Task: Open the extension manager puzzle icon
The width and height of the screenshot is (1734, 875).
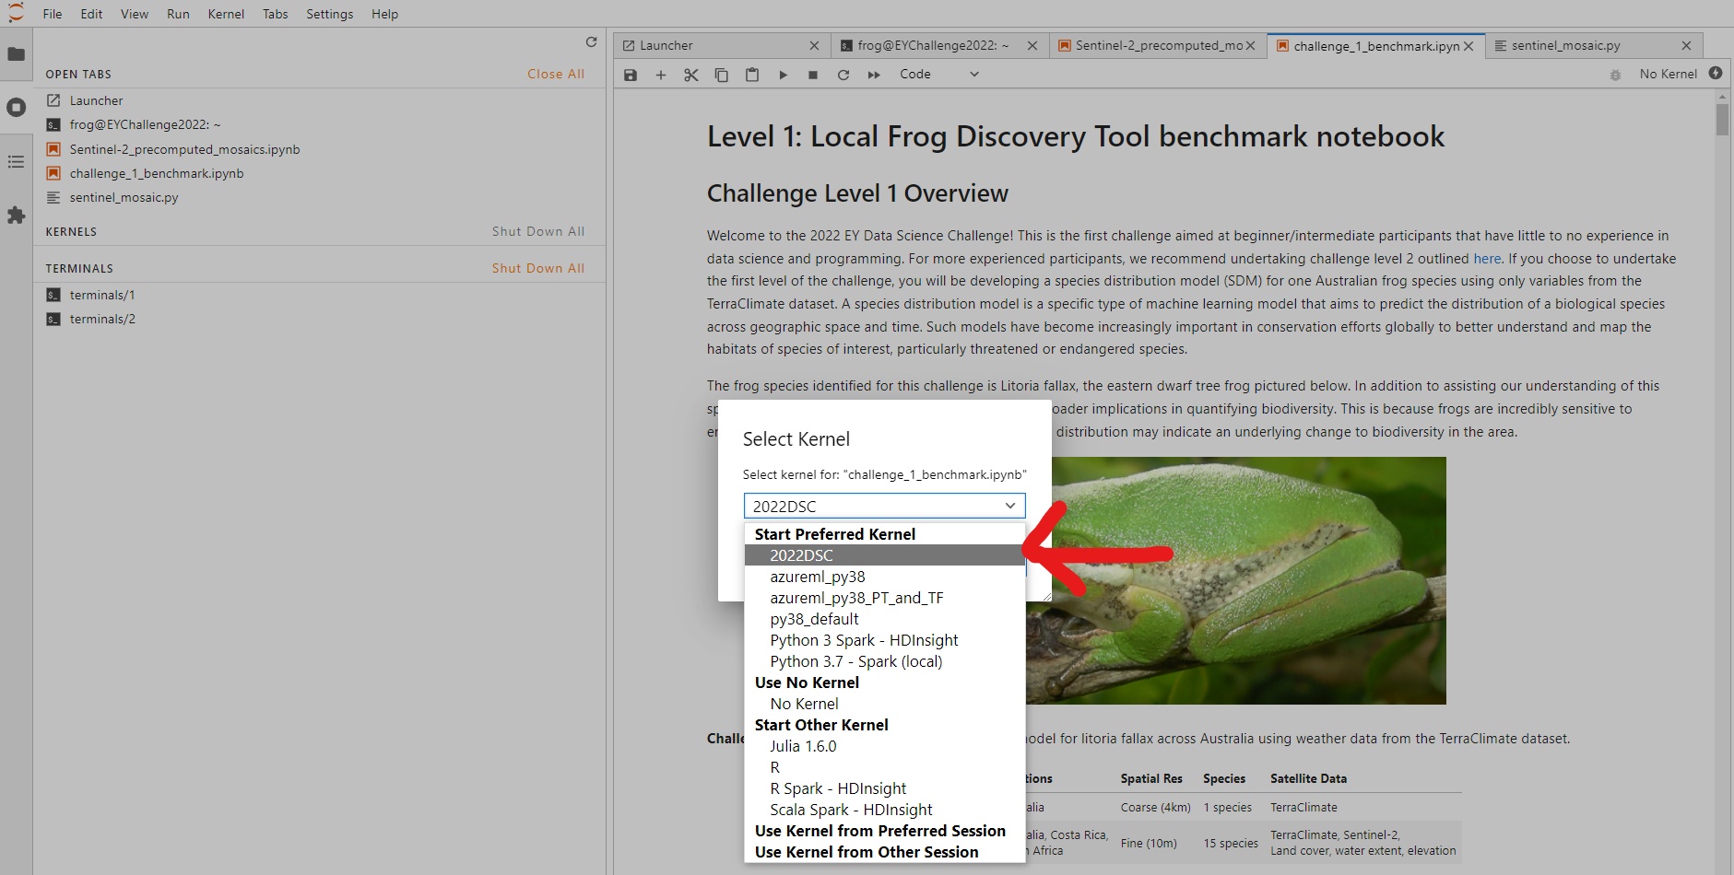Action: 16,216
